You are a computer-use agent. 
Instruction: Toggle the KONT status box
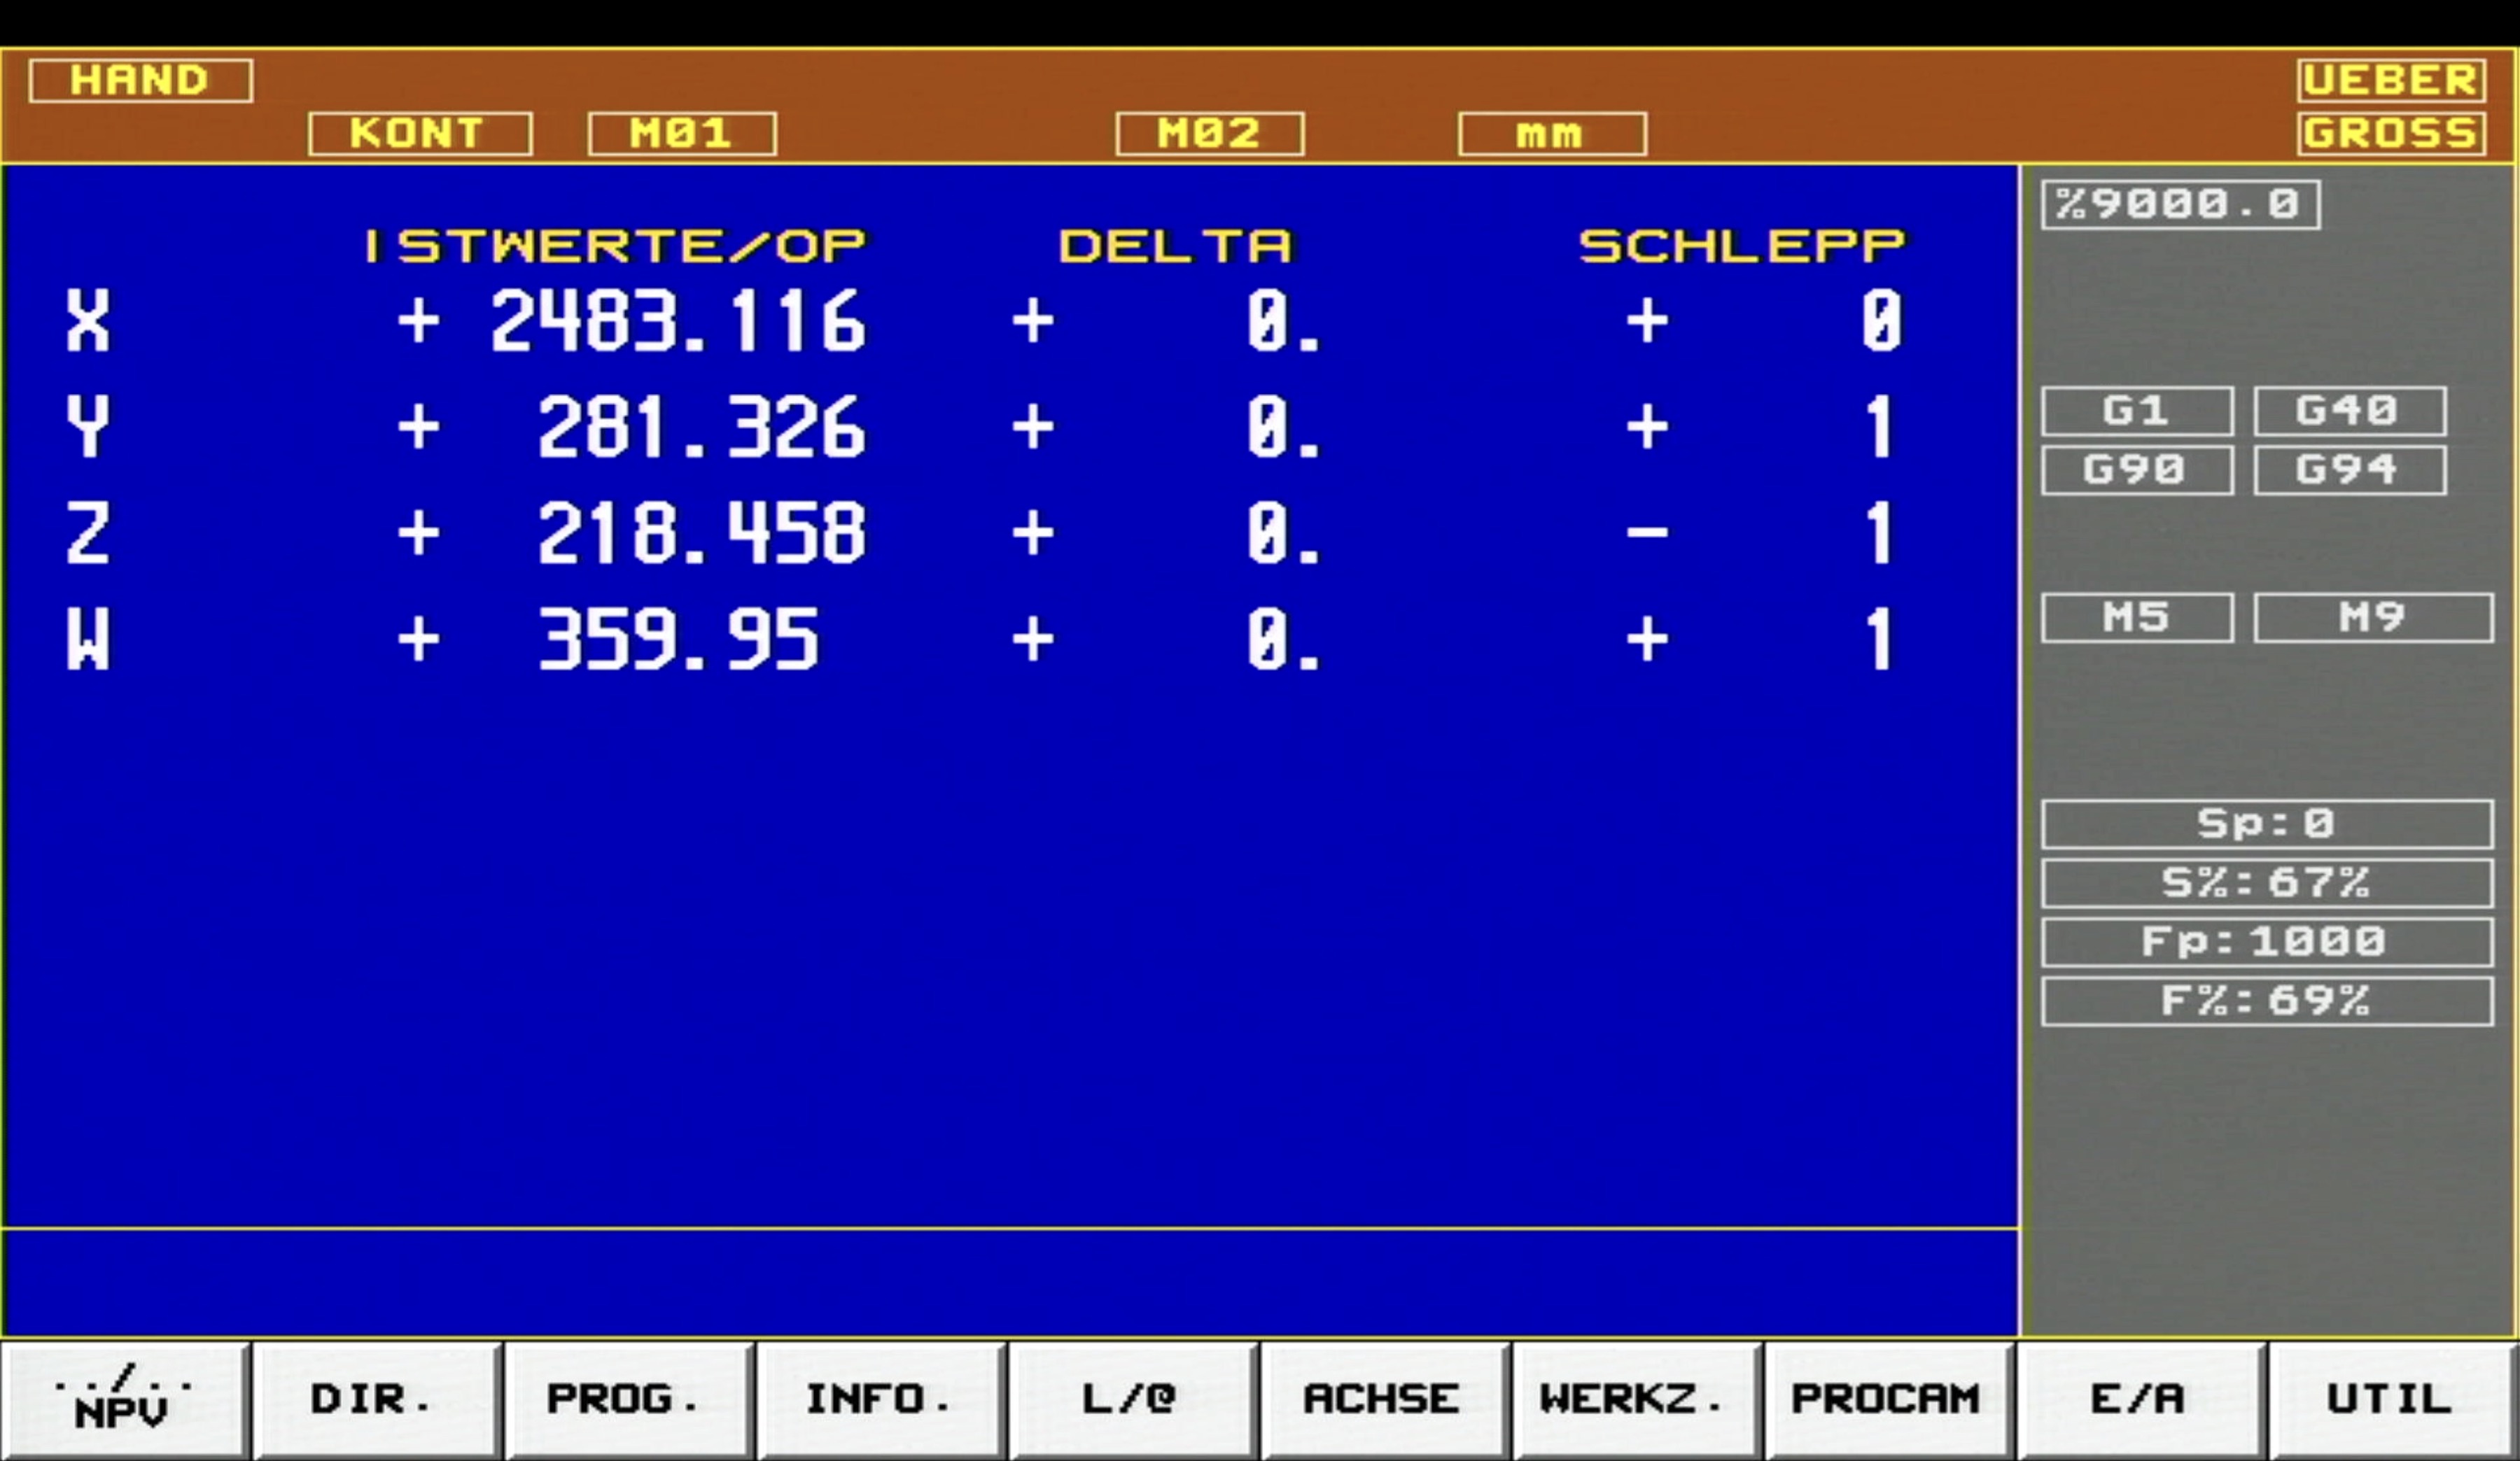[x=420, y=134]
